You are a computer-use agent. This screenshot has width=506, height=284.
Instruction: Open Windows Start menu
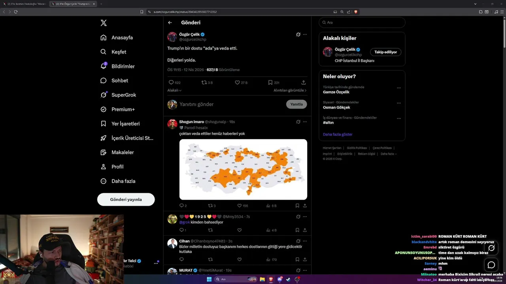[x=209, y=279]
